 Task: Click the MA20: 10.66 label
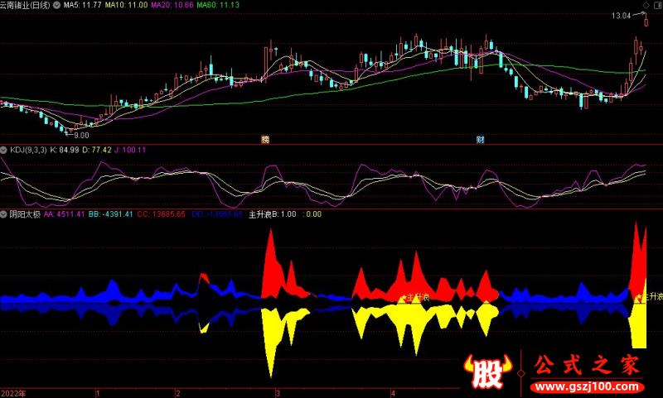[172, 5]
